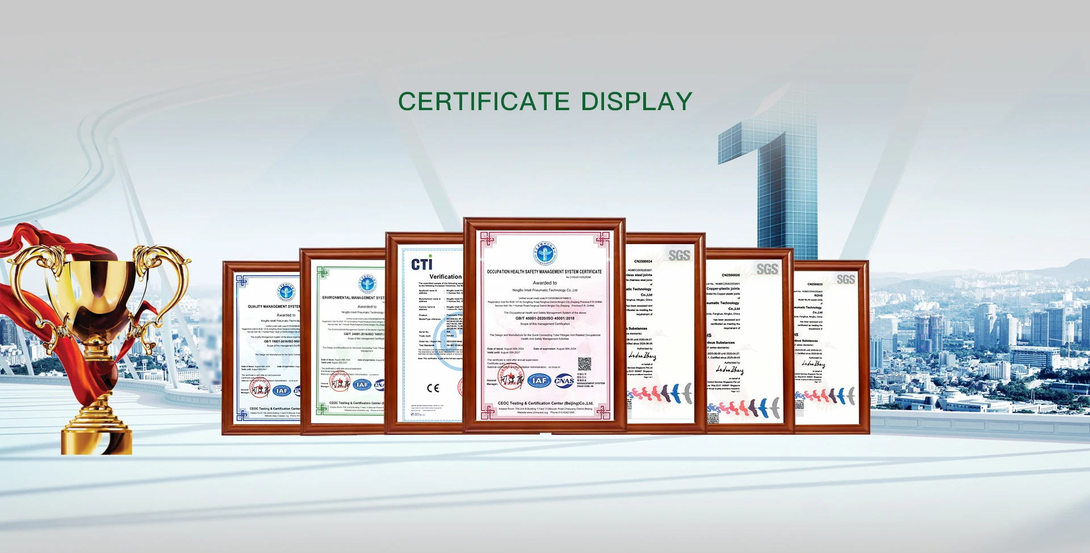Click the signature on SGS certificate CN2500024

pos(642,356)
